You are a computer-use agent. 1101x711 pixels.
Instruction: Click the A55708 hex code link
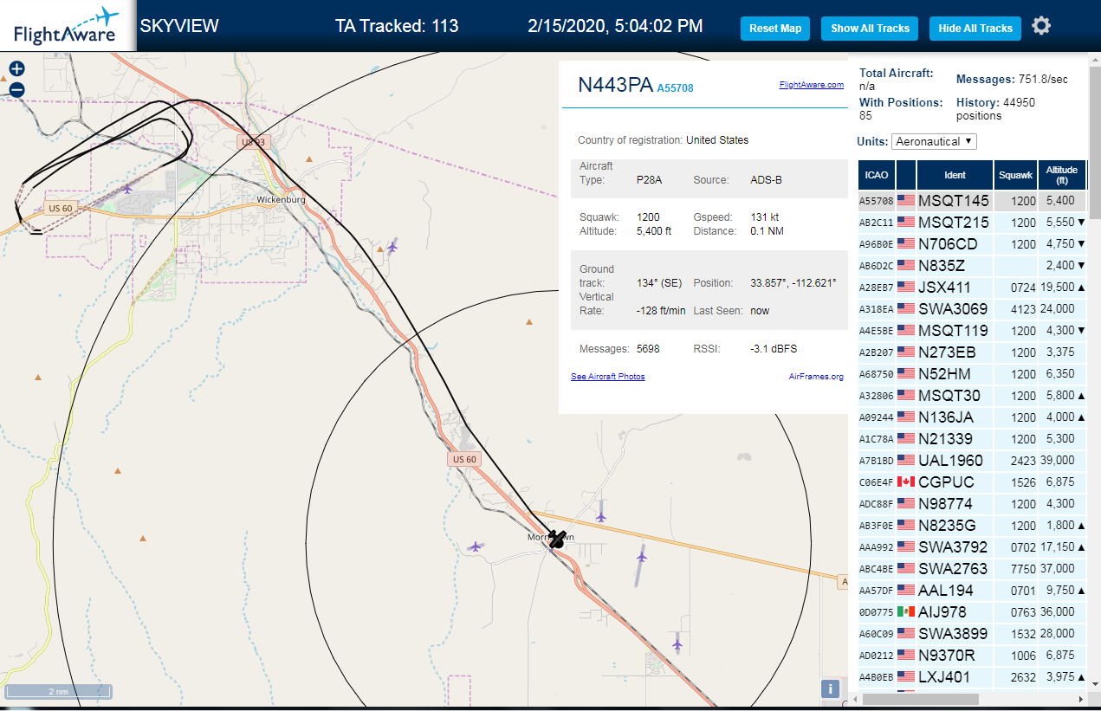675,88
